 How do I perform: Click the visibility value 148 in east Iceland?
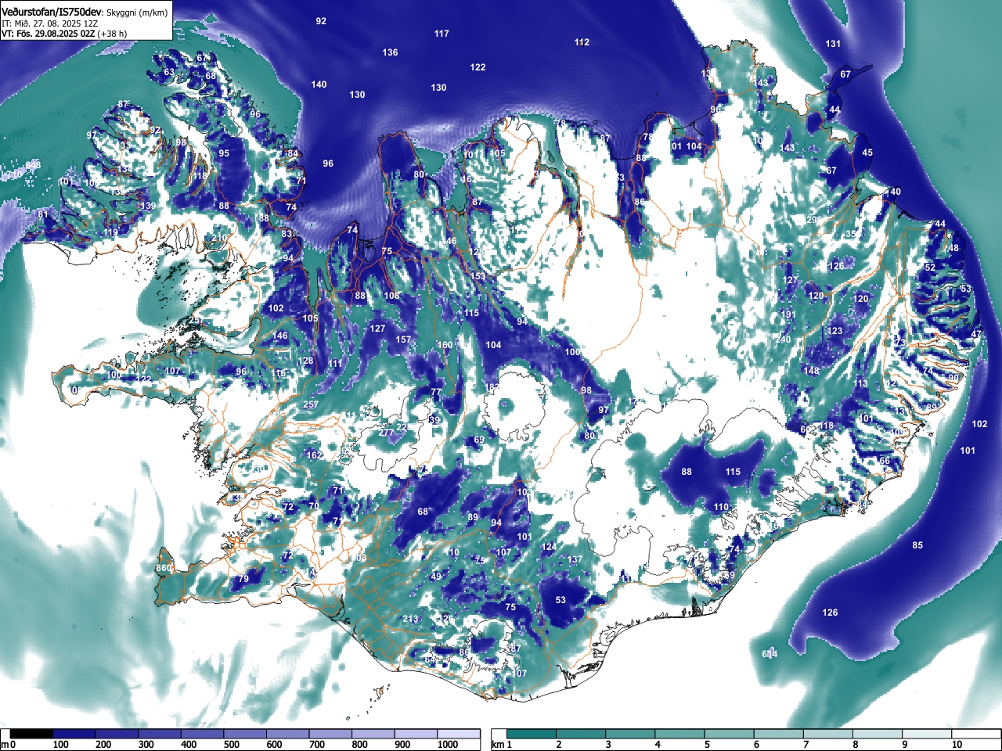[811, 371]
